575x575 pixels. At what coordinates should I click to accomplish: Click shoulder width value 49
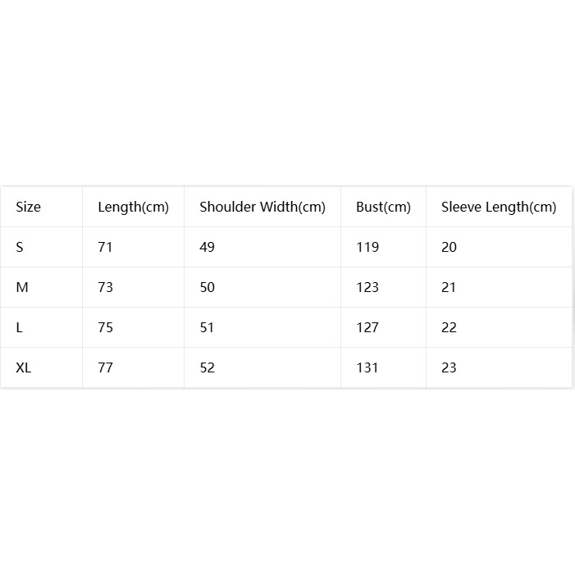click(x=207, y=247)
